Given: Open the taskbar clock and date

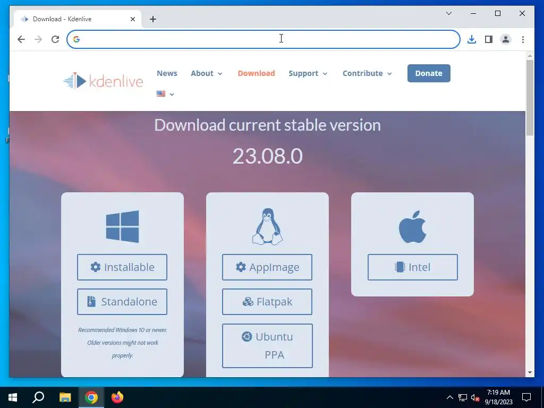Looking at the screenshot, I should click(498, 397).
